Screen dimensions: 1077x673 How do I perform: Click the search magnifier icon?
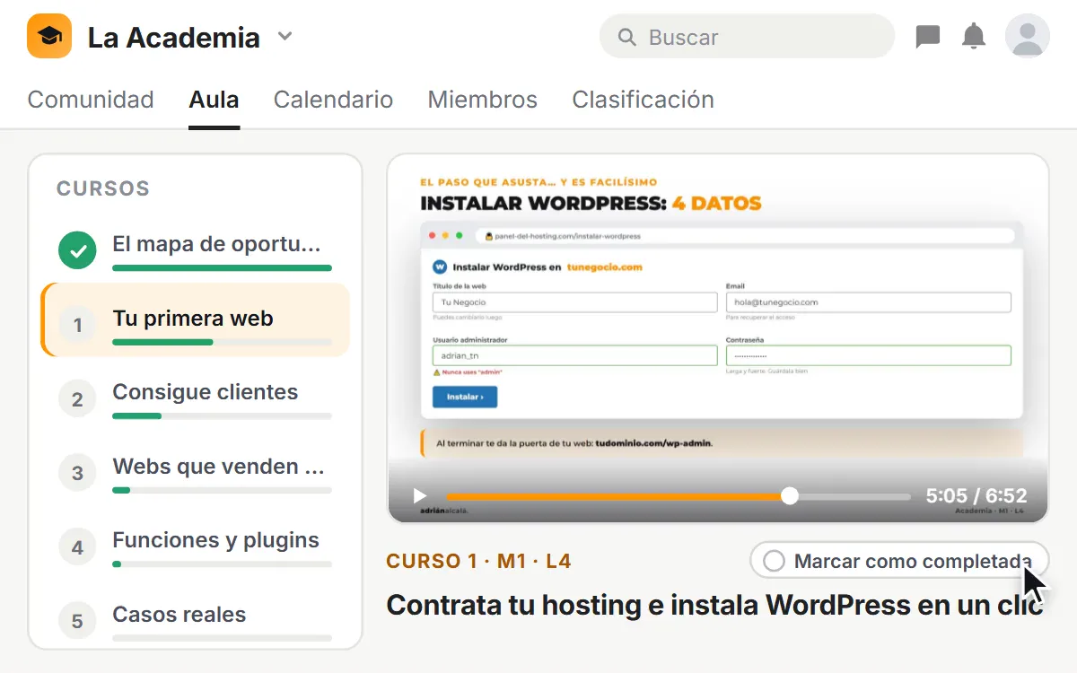click(x=627, y=37)
